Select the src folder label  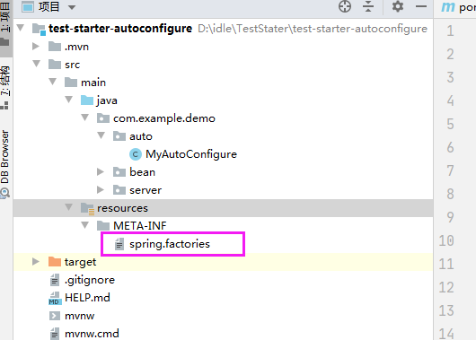click(x=72, y=65)
